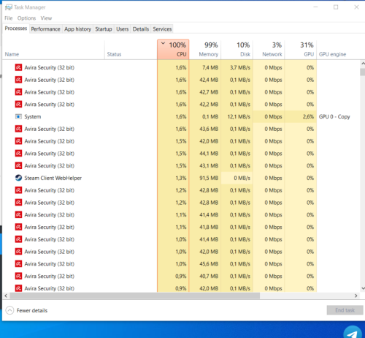Switch to the Startup tab
The width and height of the screenshot is (365, 338).
point(104,29)
